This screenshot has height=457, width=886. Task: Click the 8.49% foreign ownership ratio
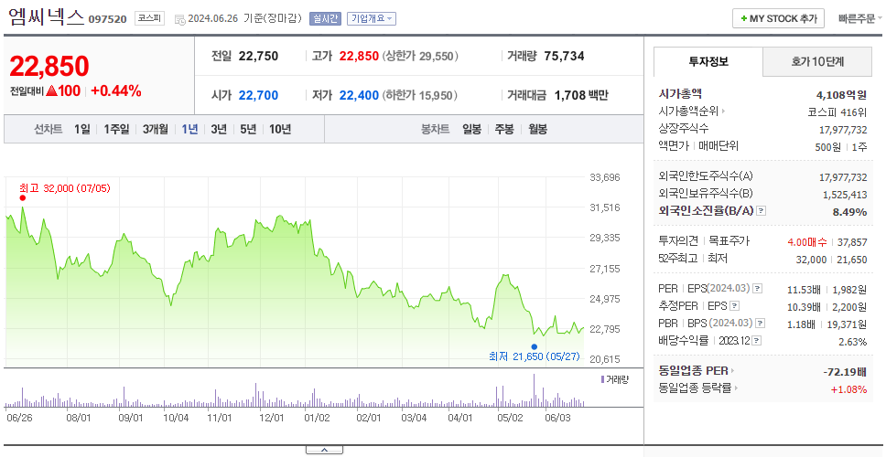(x=850, y=211)
